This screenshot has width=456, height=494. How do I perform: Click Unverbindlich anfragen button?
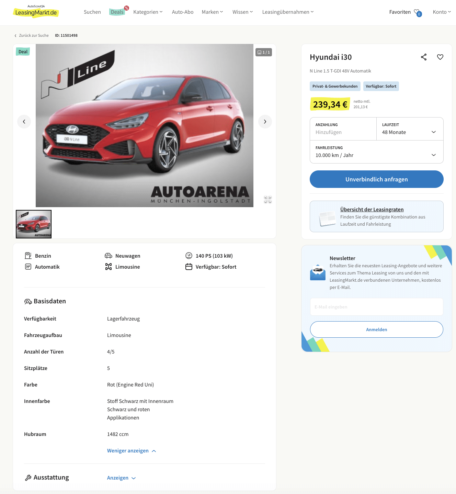(377, 179)
